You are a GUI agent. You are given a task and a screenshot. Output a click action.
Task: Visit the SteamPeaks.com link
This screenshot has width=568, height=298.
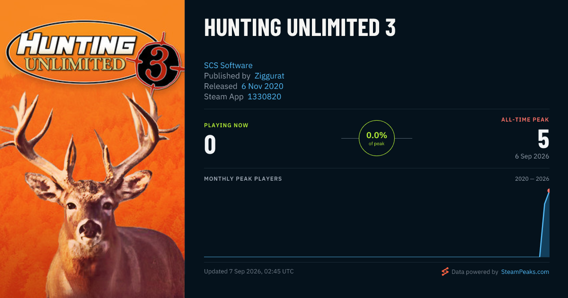(x=525, y=272)
